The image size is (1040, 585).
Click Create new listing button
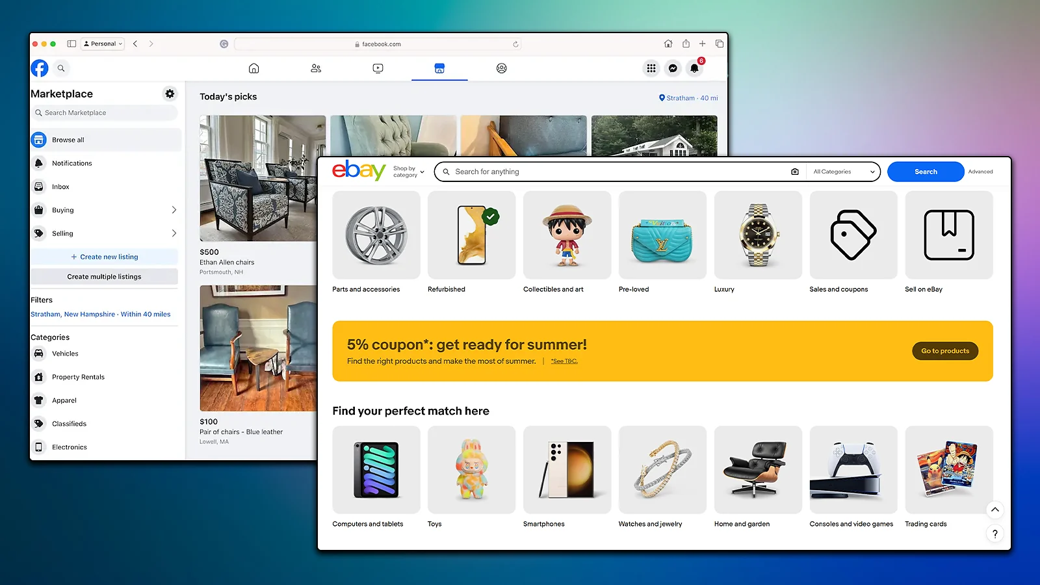(x=104, y=257)
